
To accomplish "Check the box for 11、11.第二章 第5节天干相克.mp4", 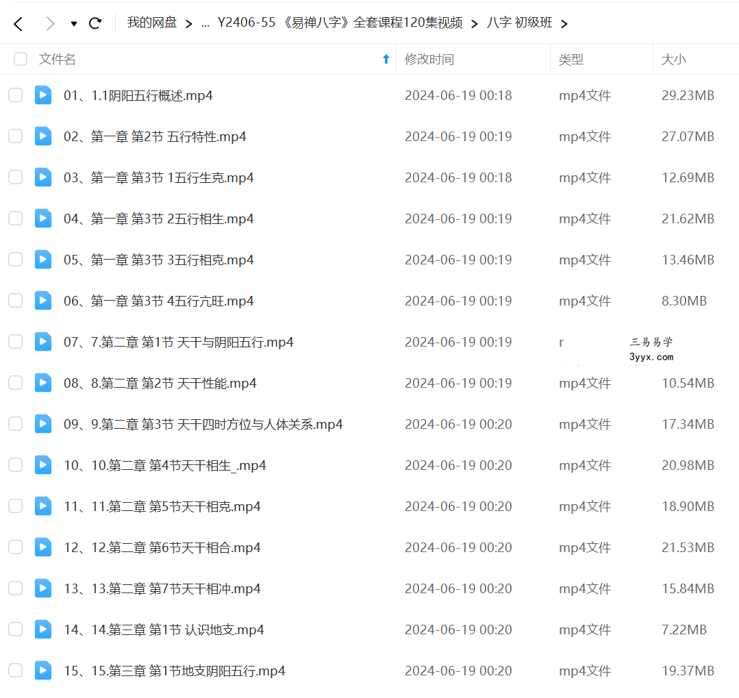I will pos(16,506).
